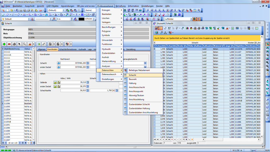Click Objektbezeichnung column header in Schacht list

point(13,49)
